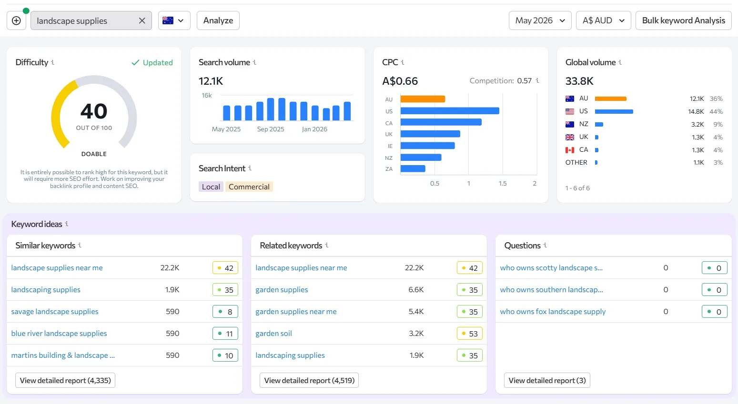Click Bulk keyword Analysis button
The image size is (738, 404).
click(684, 20)
